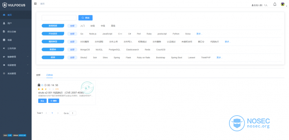Click the 镜像管理 icon in sidebar
289x140 pixels.
(4, 57)
